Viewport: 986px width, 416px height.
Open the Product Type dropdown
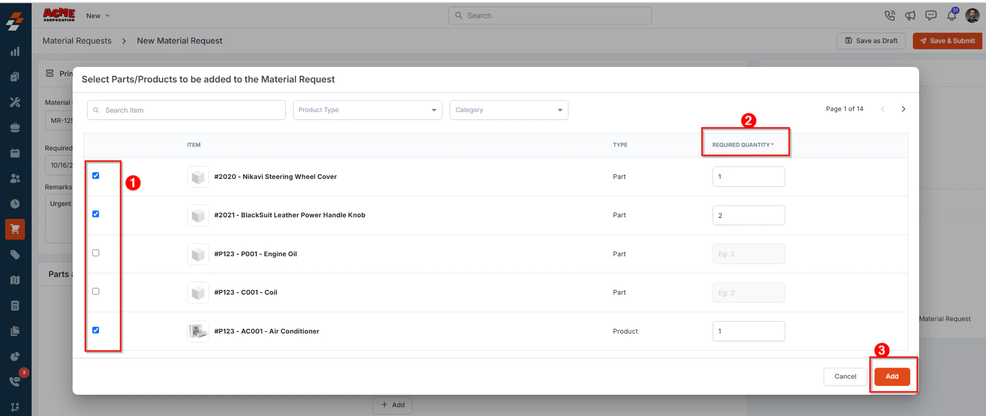367,110
